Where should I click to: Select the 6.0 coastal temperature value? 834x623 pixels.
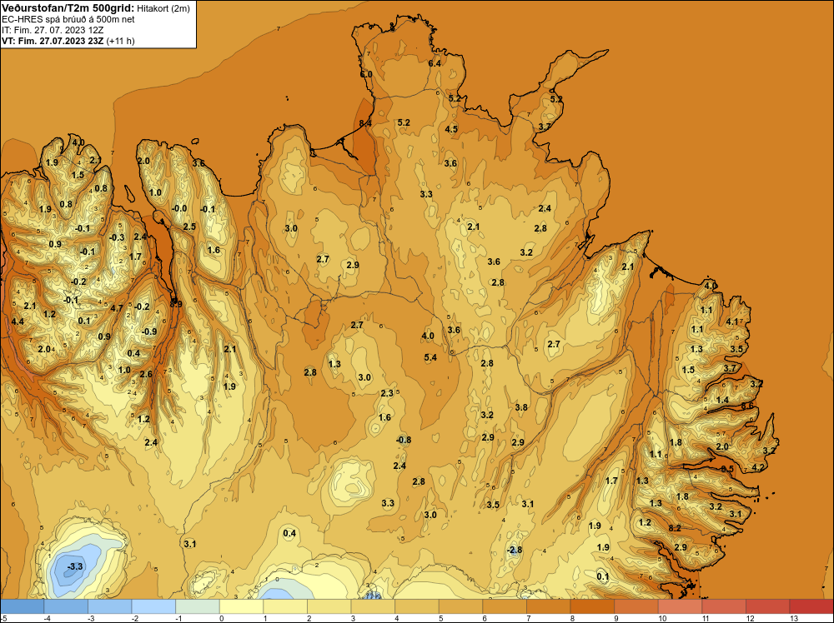(366, 74)
